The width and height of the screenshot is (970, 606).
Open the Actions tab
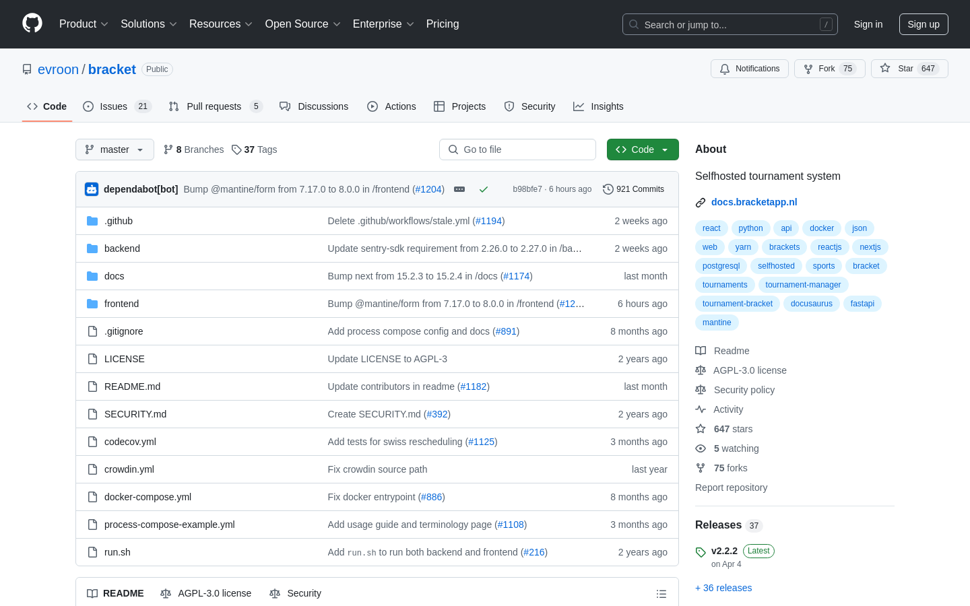(391, 106)
